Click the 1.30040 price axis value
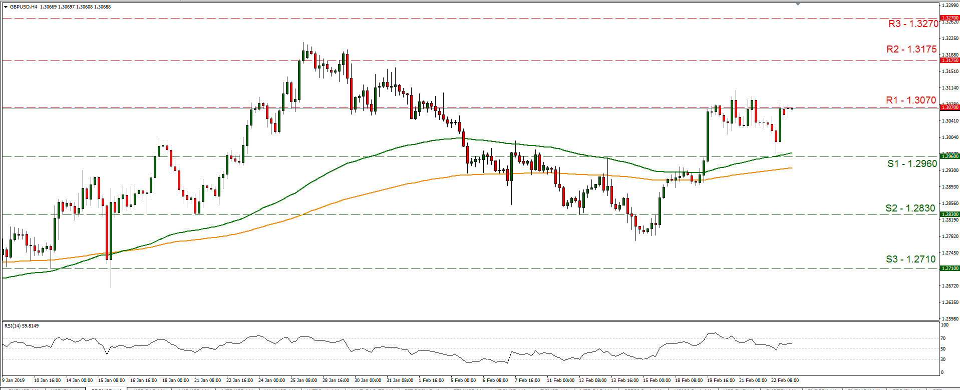The height and width of the screenshot is (390, 960). (950, 137)
